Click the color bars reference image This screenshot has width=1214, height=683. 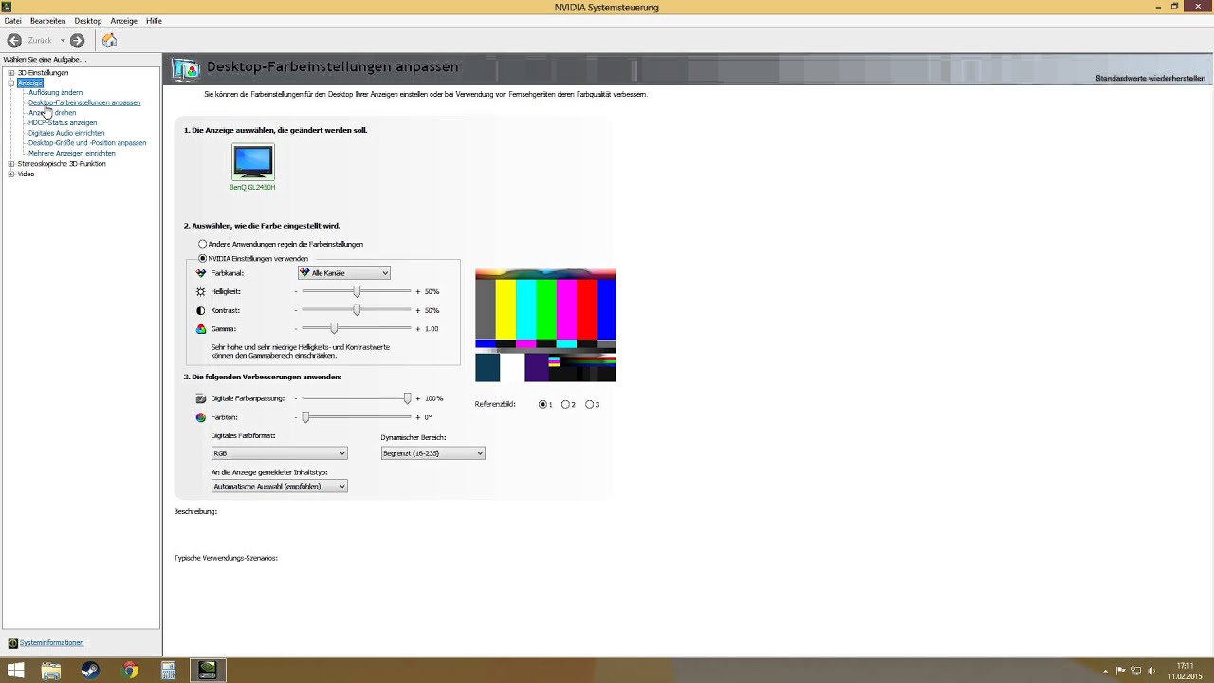pos(545,325)
